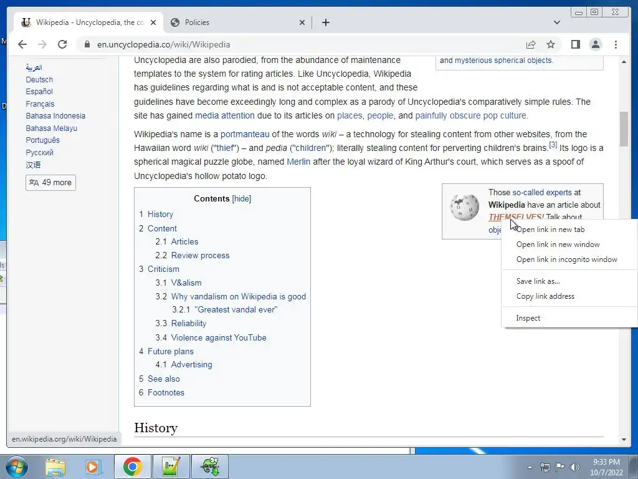Viewport: 638px width, 479px height.
Task: Open the Deutsch language link
Action: tap(39, 79)
